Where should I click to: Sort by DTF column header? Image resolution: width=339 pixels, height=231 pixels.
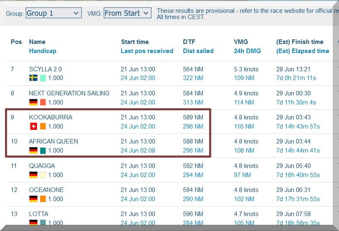(x=189, y=42)
